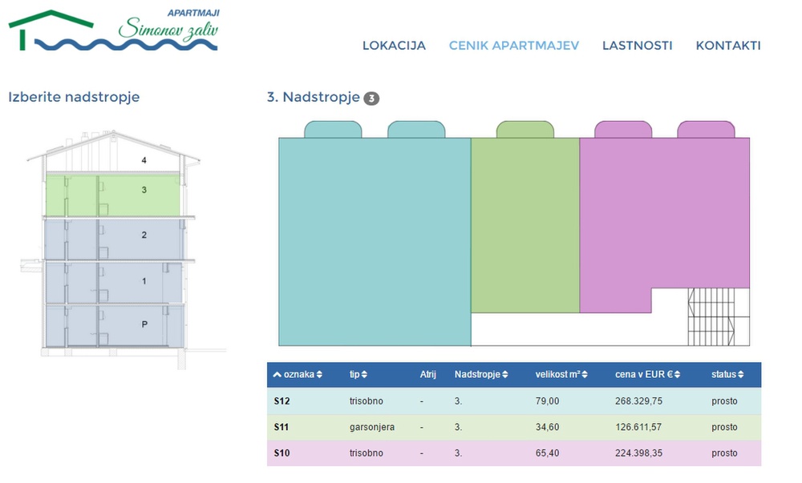Sort table by Nadstropje column
802x483 pixels.
pos(480,374)
